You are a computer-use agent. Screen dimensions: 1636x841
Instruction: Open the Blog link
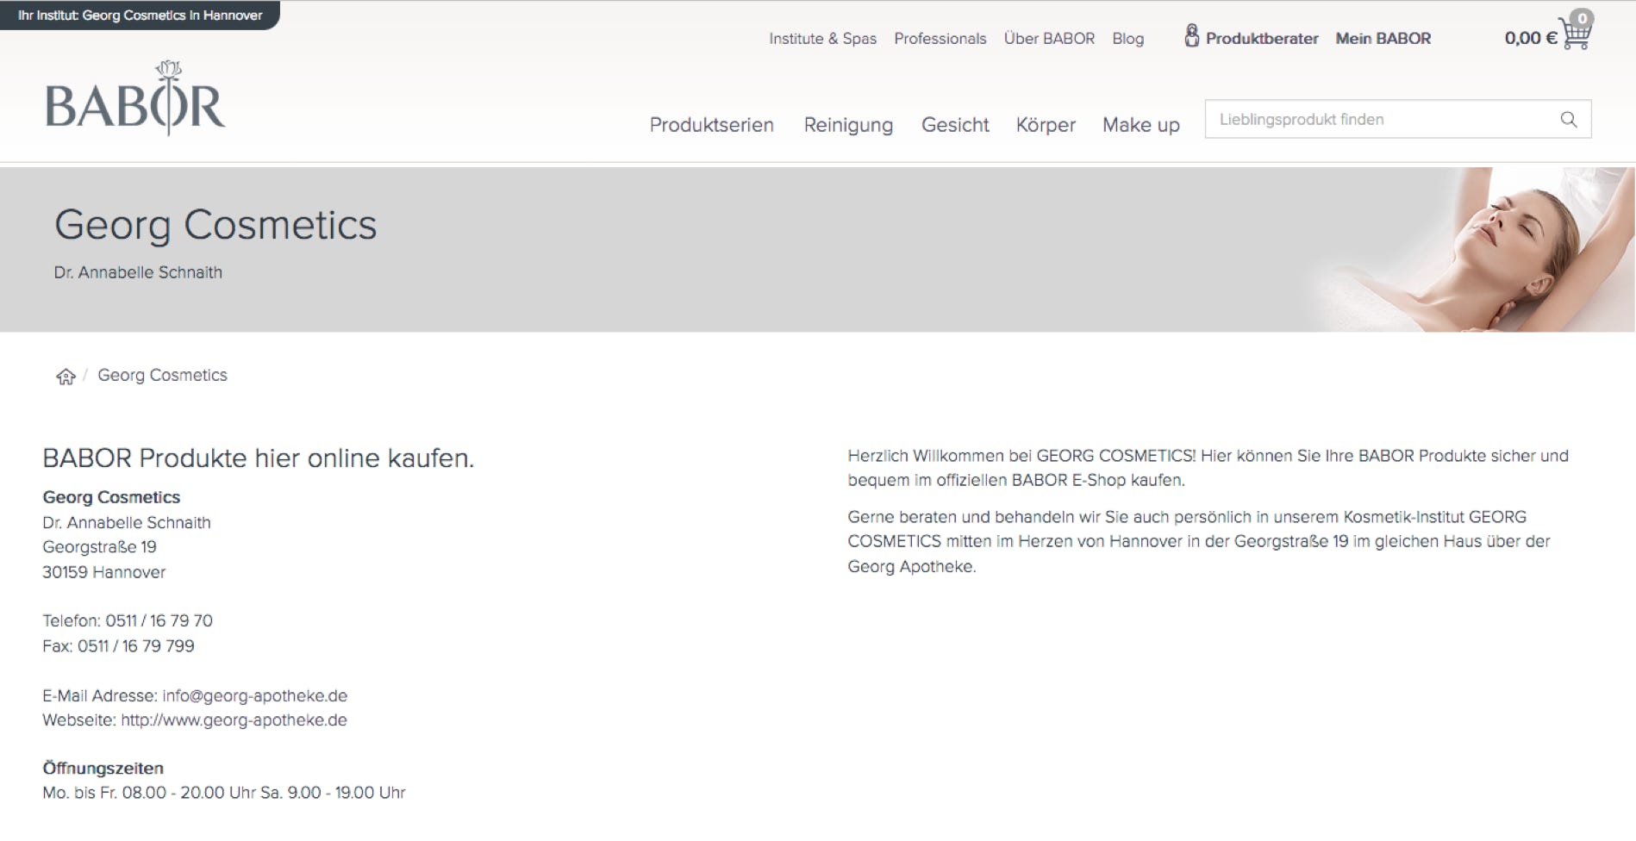tap(1127, 39)
